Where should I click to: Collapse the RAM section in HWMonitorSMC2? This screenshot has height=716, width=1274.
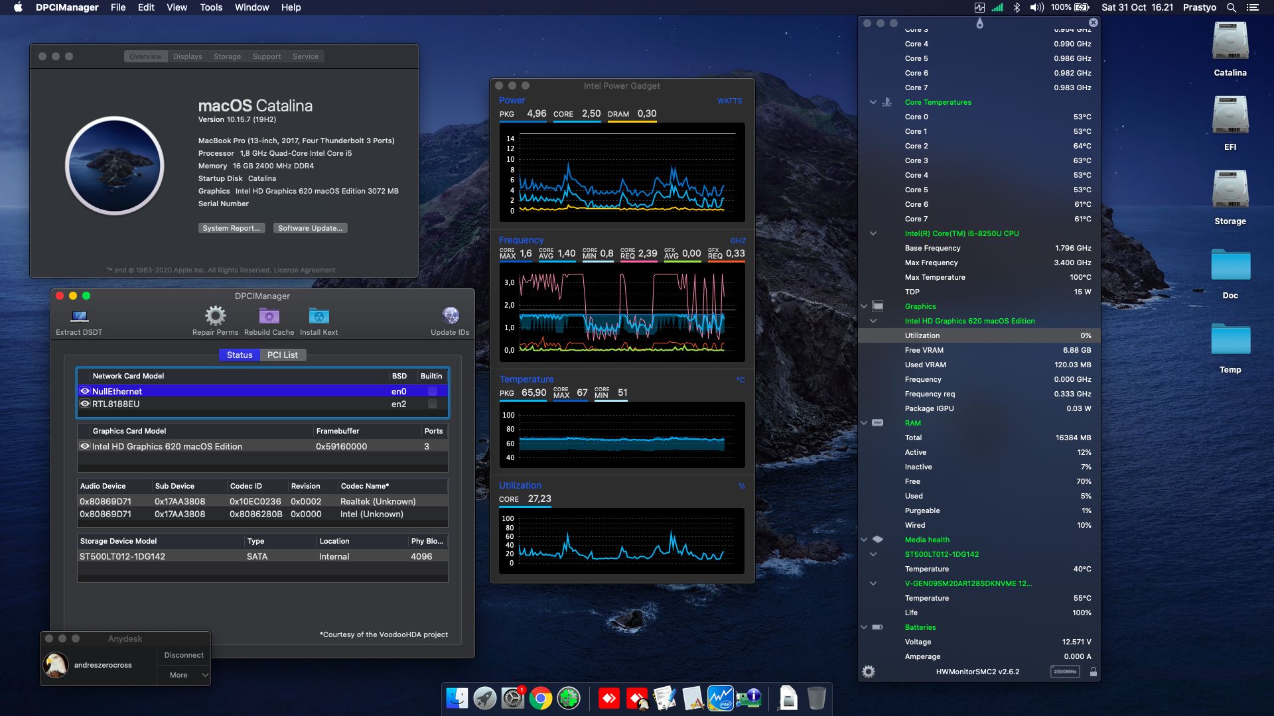(x=864, y=423)
